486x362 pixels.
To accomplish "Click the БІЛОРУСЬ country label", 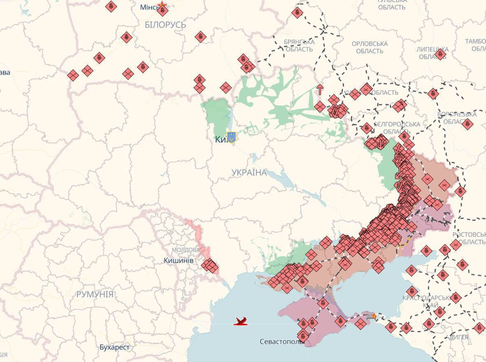I will (165, 25).
